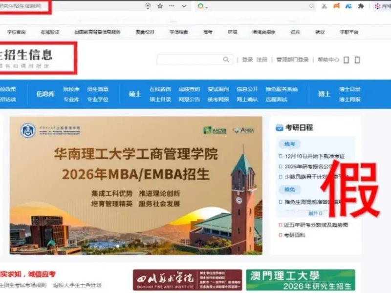Open the 港澳台招生 link in the top bar

tap(264, 32)
